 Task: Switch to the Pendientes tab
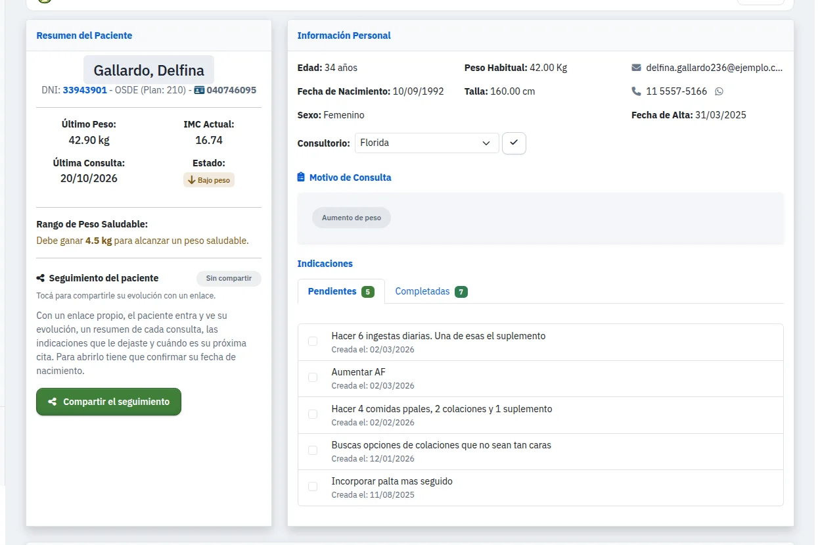(341, 291)
